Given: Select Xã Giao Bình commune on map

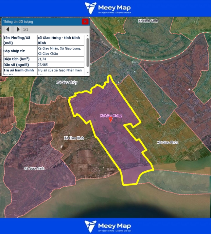Looking at the screenshot, I should coord(74,138).
